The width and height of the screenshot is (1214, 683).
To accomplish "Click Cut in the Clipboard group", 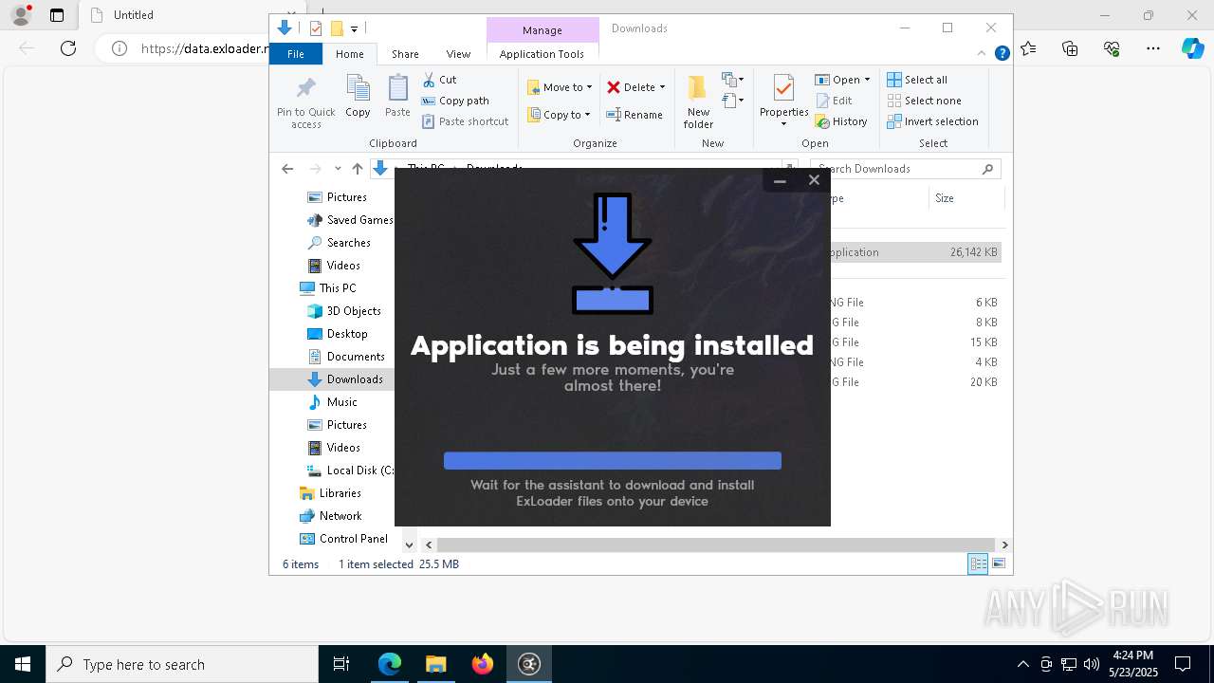I will point(439,80).
